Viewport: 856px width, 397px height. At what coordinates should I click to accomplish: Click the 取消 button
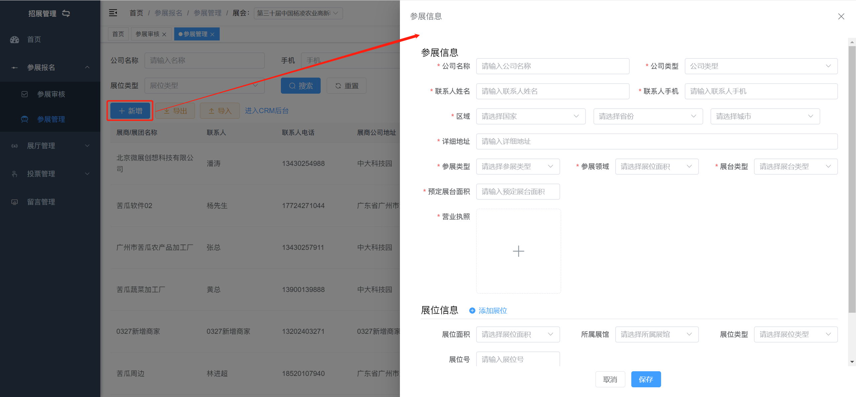610,379
